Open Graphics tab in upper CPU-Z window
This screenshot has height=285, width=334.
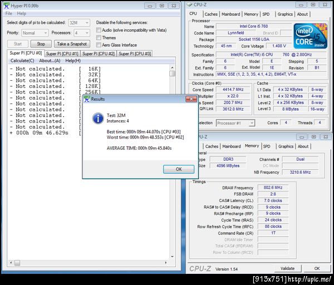[x=285, y=14]
